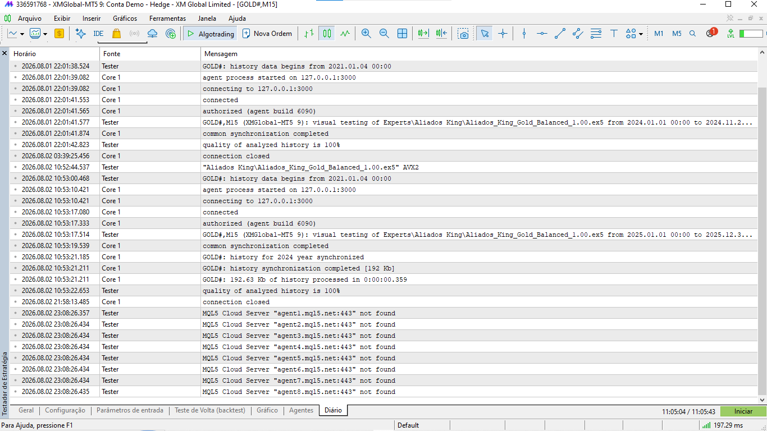Click the journal vertical scrollbar thumb
Image resolution: width=767 pixels, height=431 pixels.
click(x=762, y=241)
